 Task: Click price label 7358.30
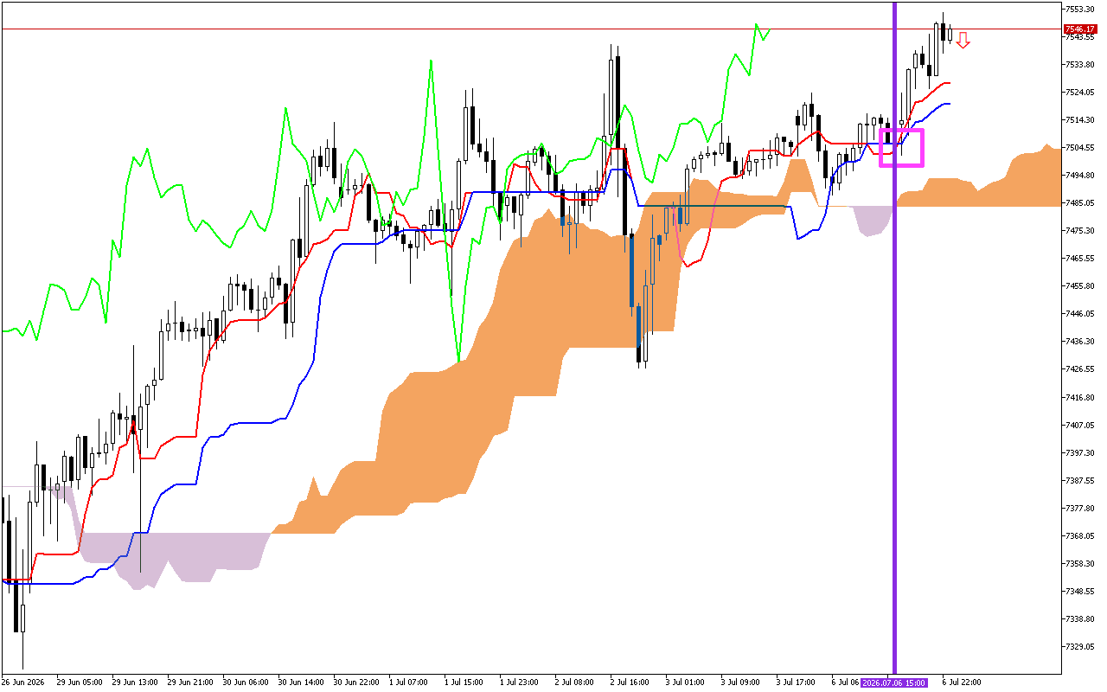pyautogui.click(x=1081, y=563)
